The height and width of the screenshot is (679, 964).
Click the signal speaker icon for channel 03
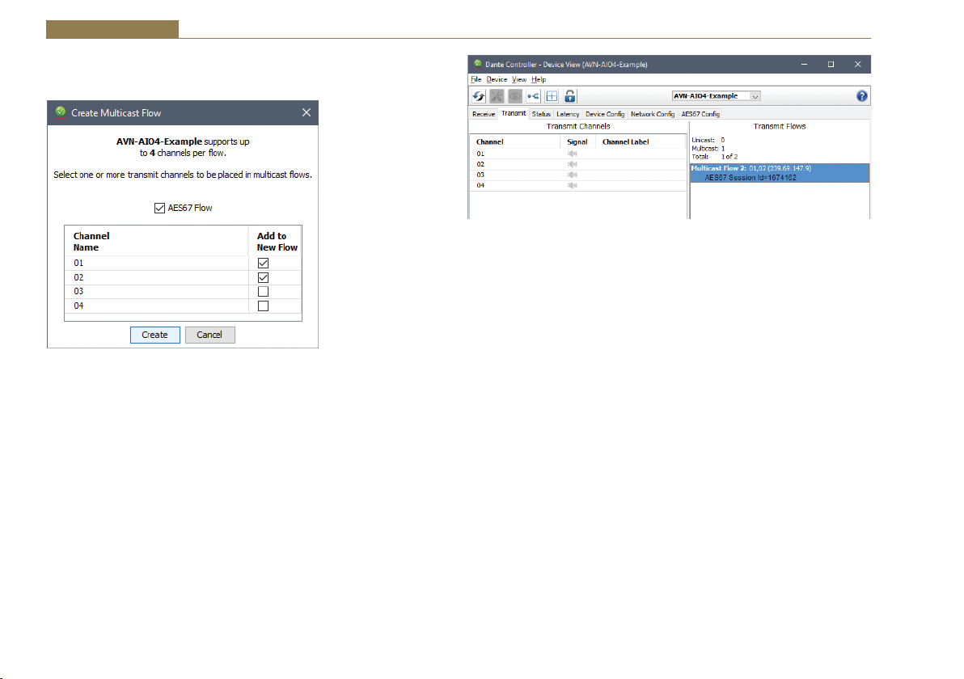(573, 175)
